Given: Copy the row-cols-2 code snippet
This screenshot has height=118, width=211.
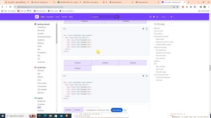Looking at the screenshot, I should coord(147,29).
